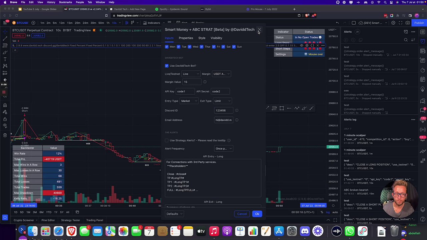Image resolution: width=427 pixels, height=240 pixels.
Task: Select the 1h timeframe button
Action: point(108,23)
